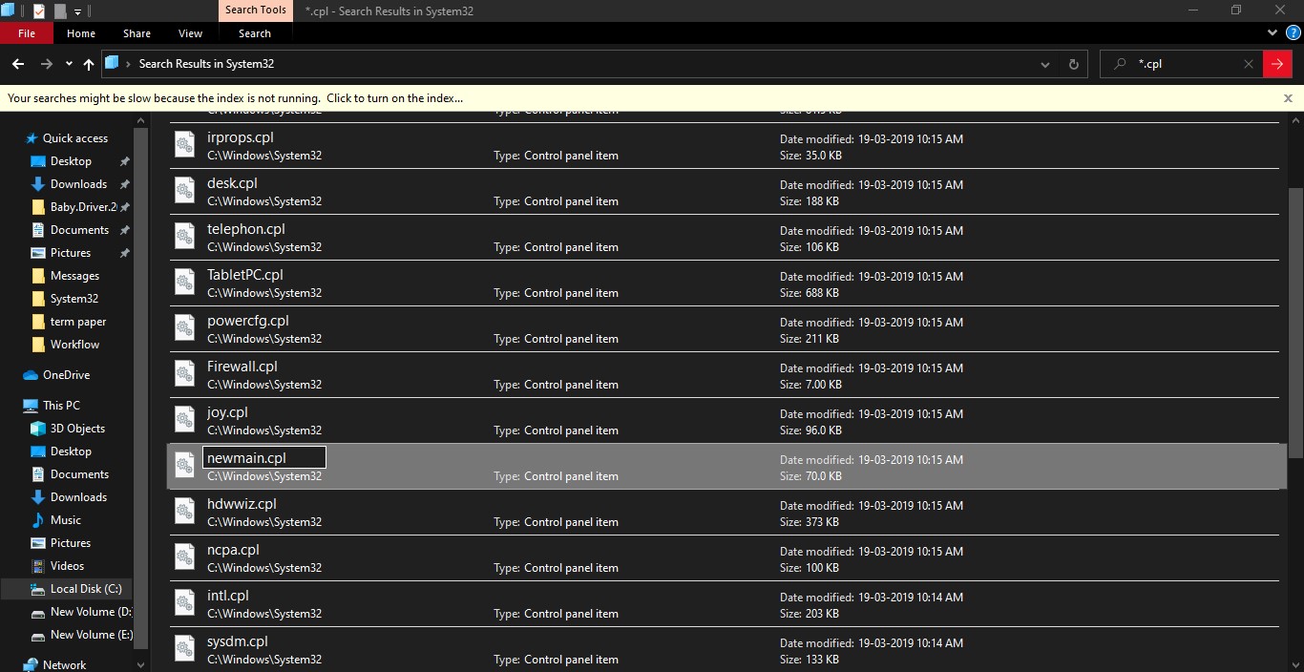Click the ncpa.cpl file icon
This screenshot has width=1304, height=672.
coord(184,556)
